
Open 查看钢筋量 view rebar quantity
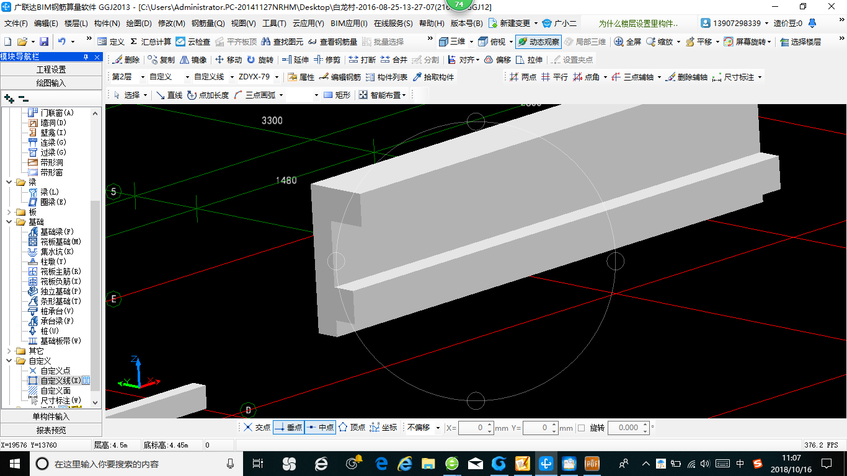point(333,42)
